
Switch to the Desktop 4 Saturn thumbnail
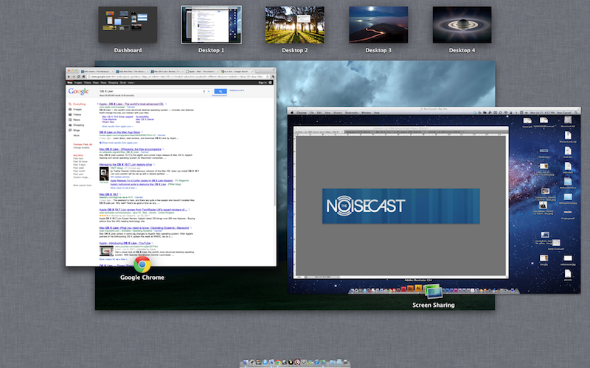point(462,24)
